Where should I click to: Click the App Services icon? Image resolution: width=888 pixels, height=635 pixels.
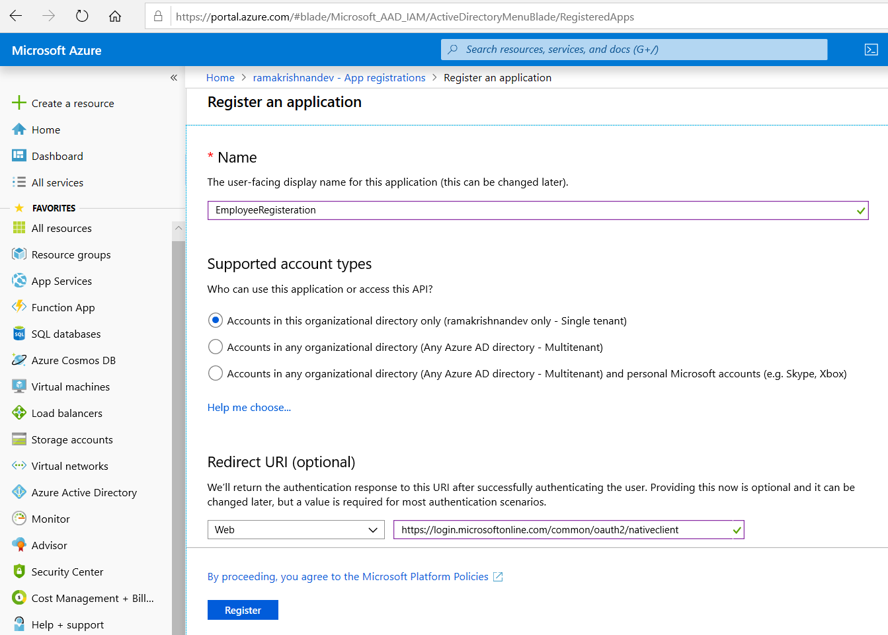[x=19, y=281]
